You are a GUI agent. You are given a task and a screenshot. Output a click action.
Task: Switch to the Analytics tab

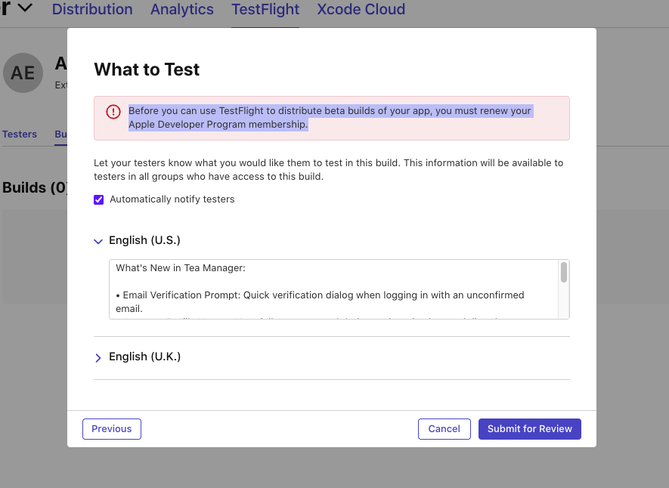[x=181, y=9]
